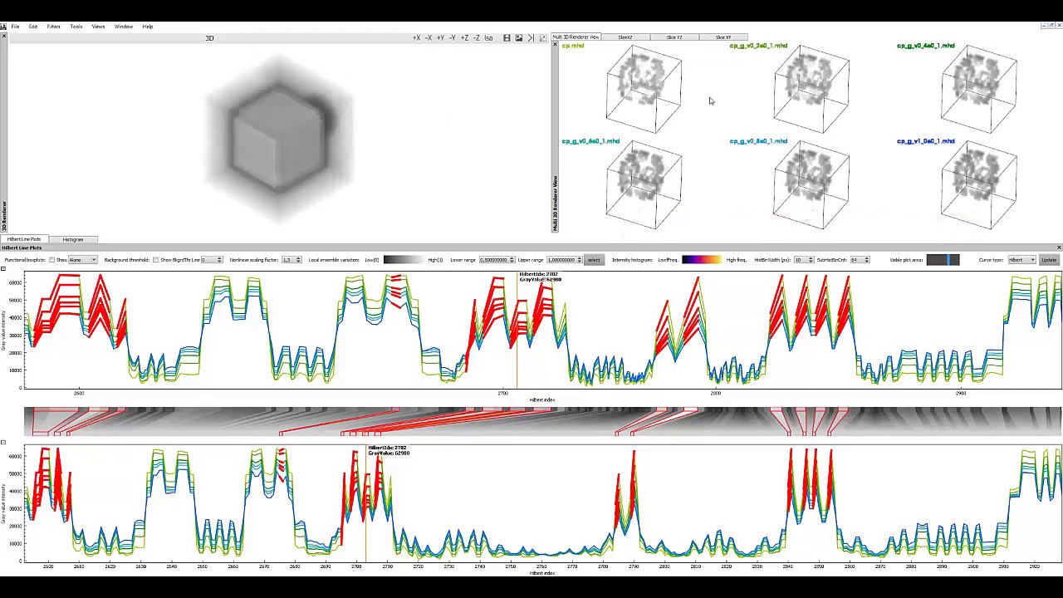Image resolution: width=1063 pixels, height=598 pixels.
Task: Adjust the SubHistBinCnt spinbox
Action: pos(859,260)
